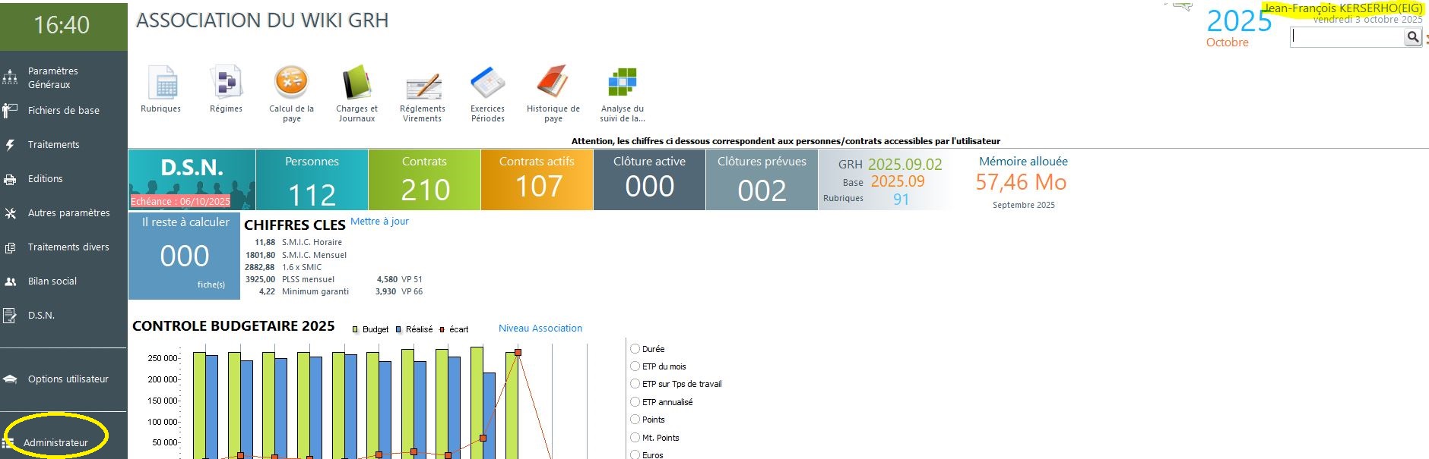Expand the Traitements sidebar menu
This screenshot has width=1429, height=459.
pos(53,145)
